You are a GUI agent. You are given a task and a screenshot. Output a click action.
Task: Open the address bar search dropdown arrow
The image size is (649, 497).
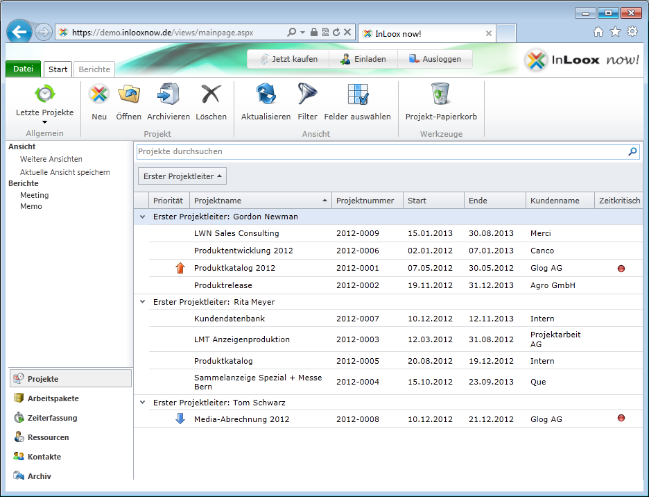(x=302, y=33)
